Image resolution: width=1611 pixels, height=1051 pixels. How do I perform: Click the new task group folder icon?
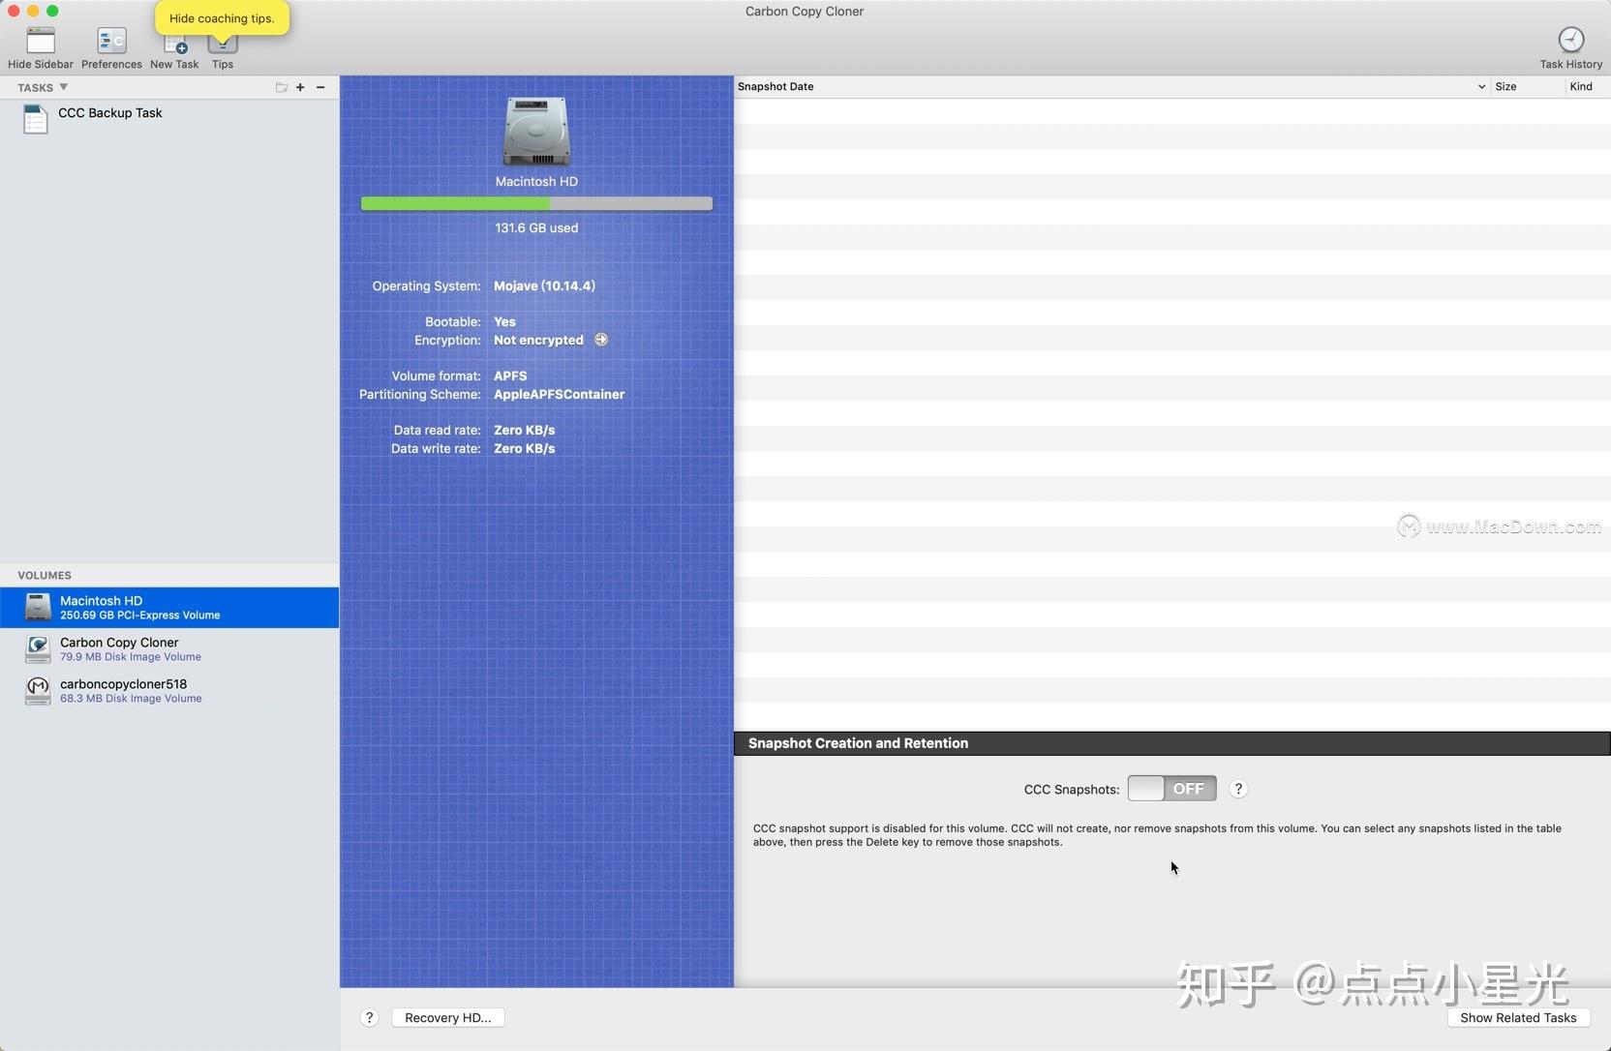point(281,87)
